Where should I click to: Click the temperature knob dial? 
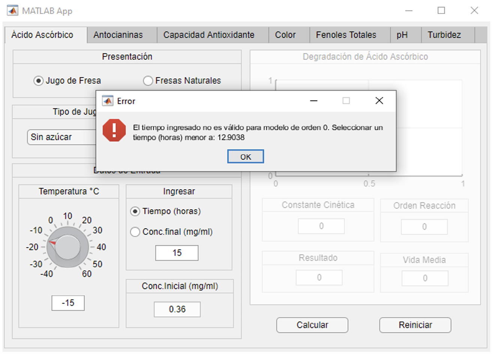[68, 247]
